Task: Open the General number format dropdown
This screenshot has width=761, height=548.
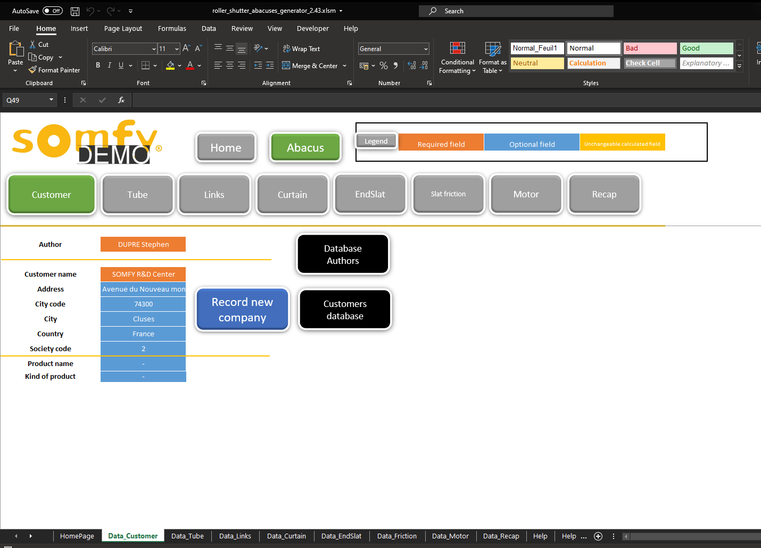Action: coord(426,49)
